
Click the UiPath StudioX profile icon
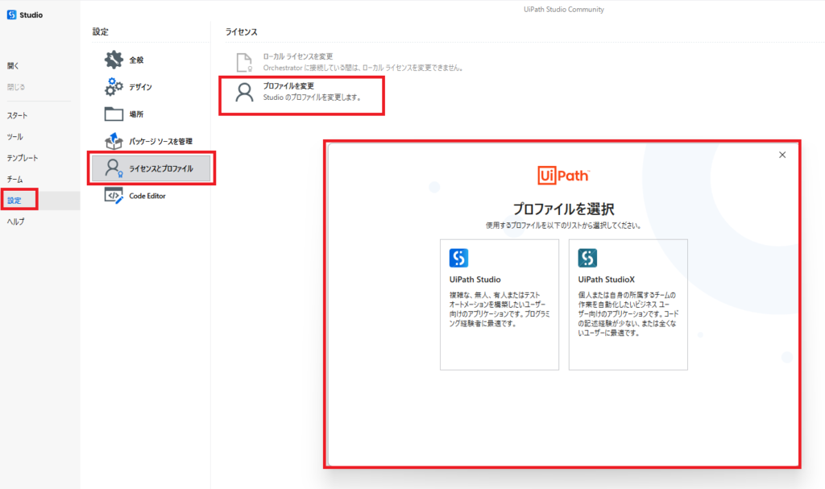587,258
